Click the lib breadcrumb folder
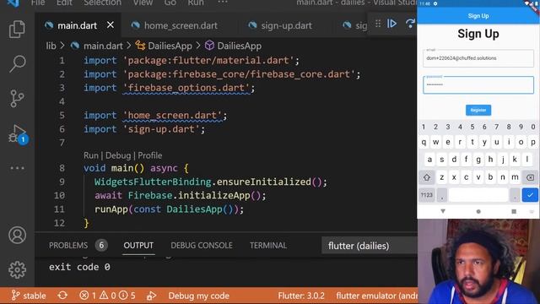 (x=51, y=46)
